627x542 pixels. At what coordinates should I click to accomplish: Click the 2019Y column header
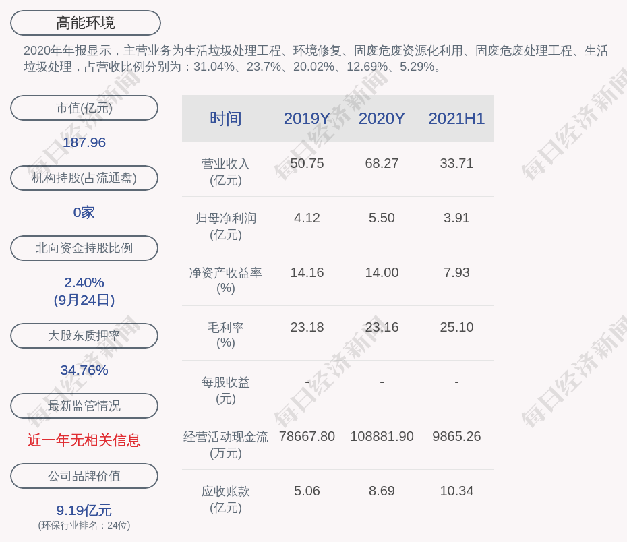pos(307,119)
